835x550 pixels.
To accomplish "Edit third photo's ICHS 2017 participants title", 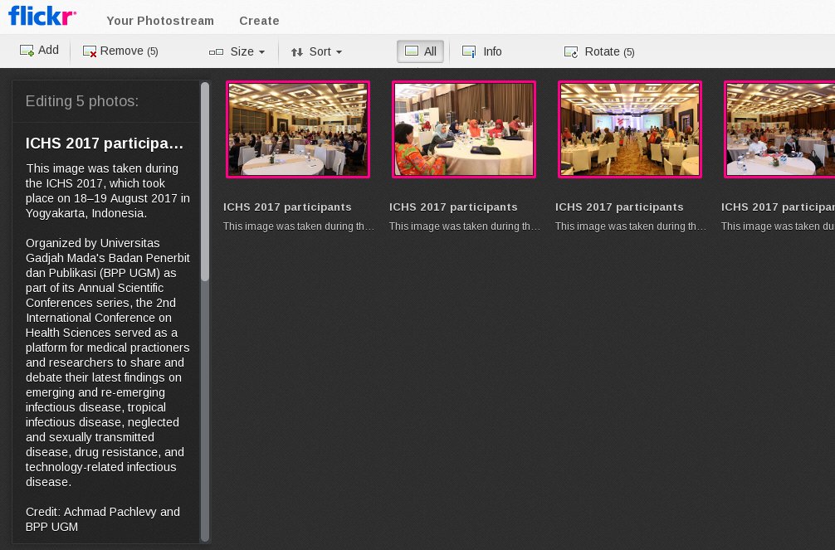I will tap(619, 207).
